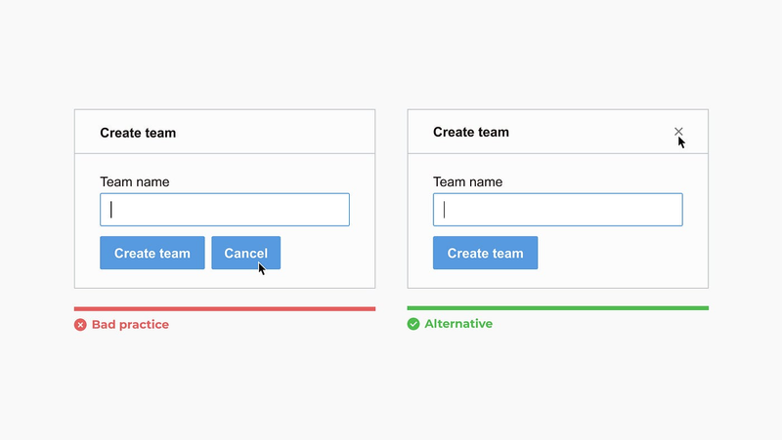Click the text caret in left input

(111, 210)
